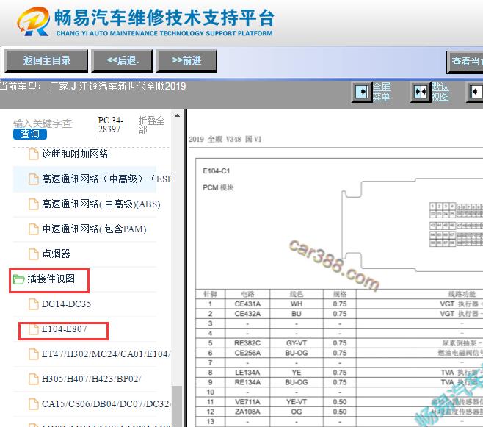The width and height of the screenshot is (483, 427).
Task: Focus the 输入关键字查 keyword input field
Action: coord(43,123)
